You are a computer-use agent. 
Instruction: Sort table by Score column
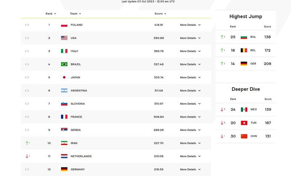coord(160,14)
